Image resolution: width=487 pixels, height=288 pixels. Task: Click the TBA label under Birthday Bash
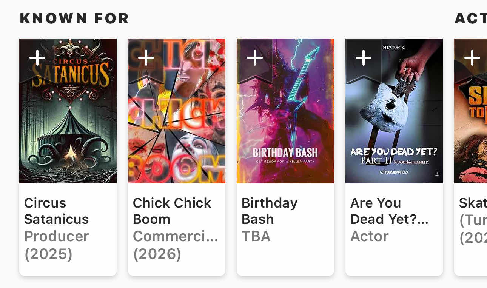click(256, 236)
